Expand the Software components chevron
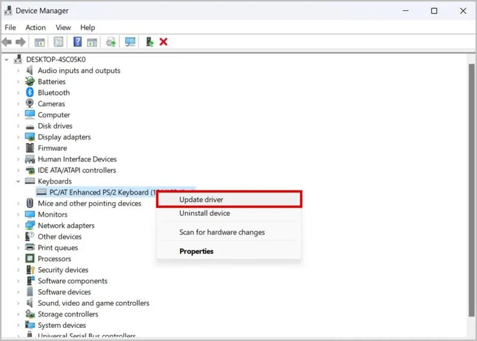The width and height of the screenshot is (477, 341). [18, 281]
